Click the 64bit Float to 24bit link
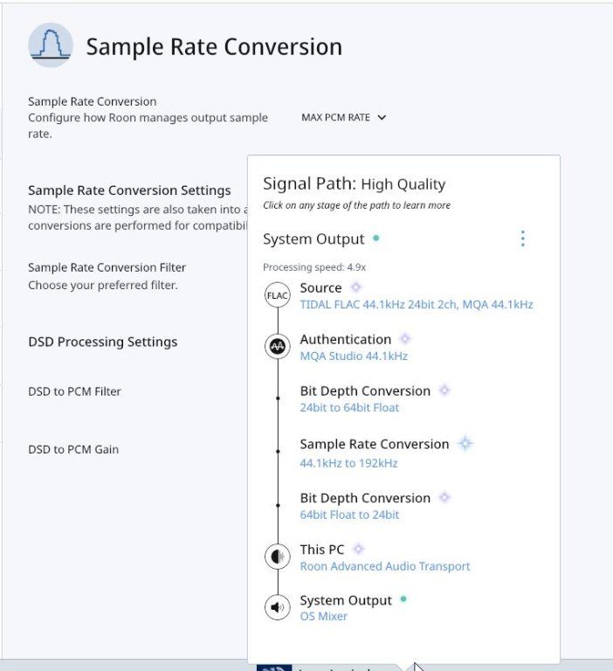The height and width of the screenshot is (671, 613). point(349,515)
